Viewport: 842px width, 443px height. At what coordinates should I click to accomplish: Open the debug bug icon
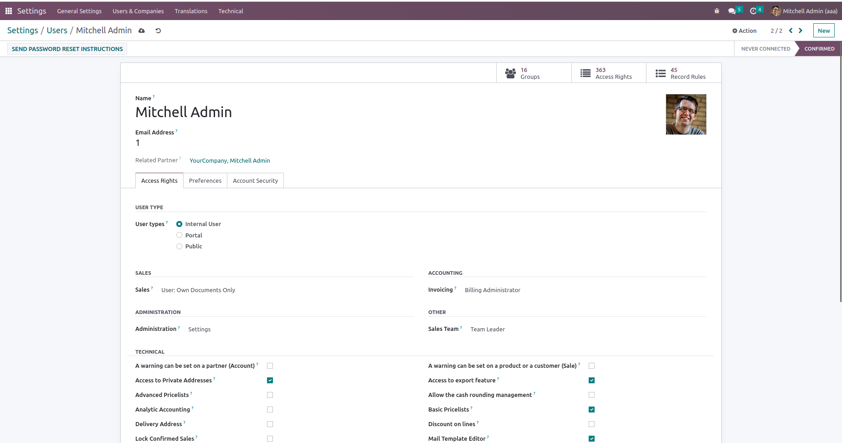tap(717, 11)
